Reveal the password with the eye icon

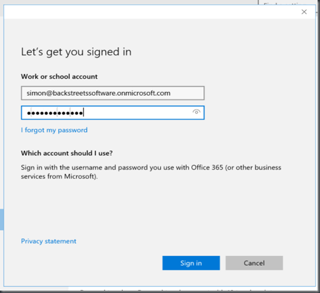[197, 112]
